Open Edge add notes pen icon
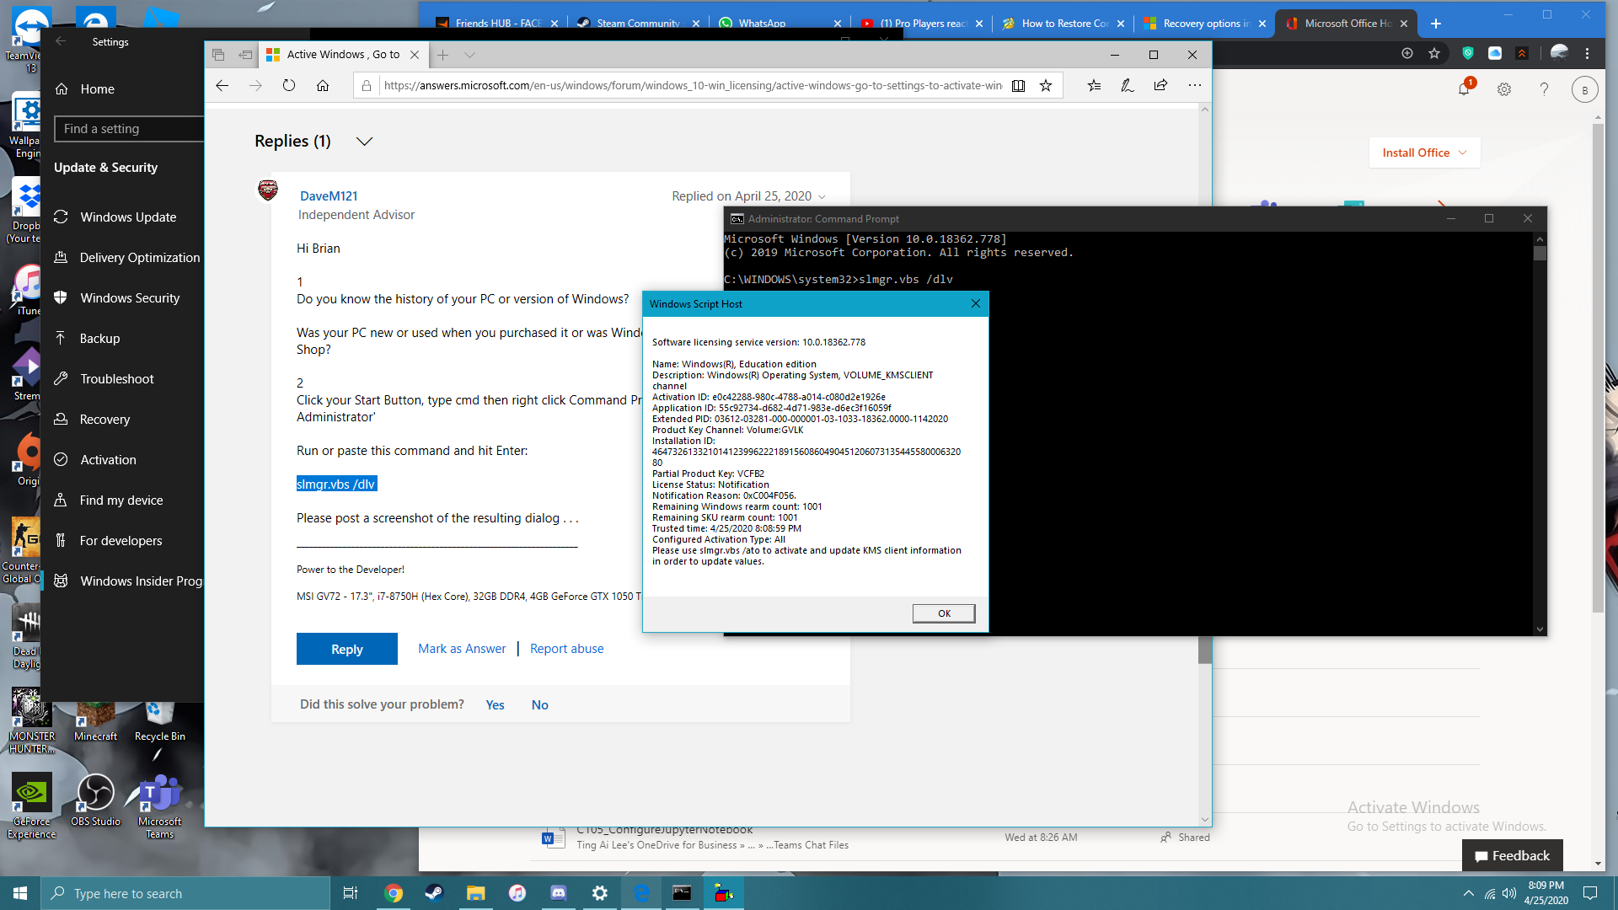This screenshot has width=1618, height=910. coord(1127,85)
